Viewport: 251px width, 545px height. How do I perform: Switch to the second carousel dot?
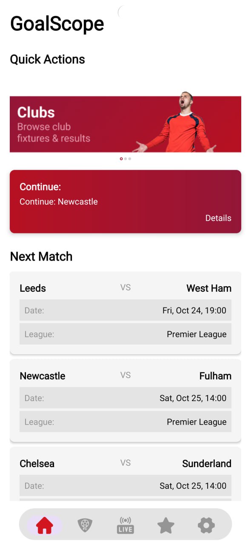[x=125, y=158]
